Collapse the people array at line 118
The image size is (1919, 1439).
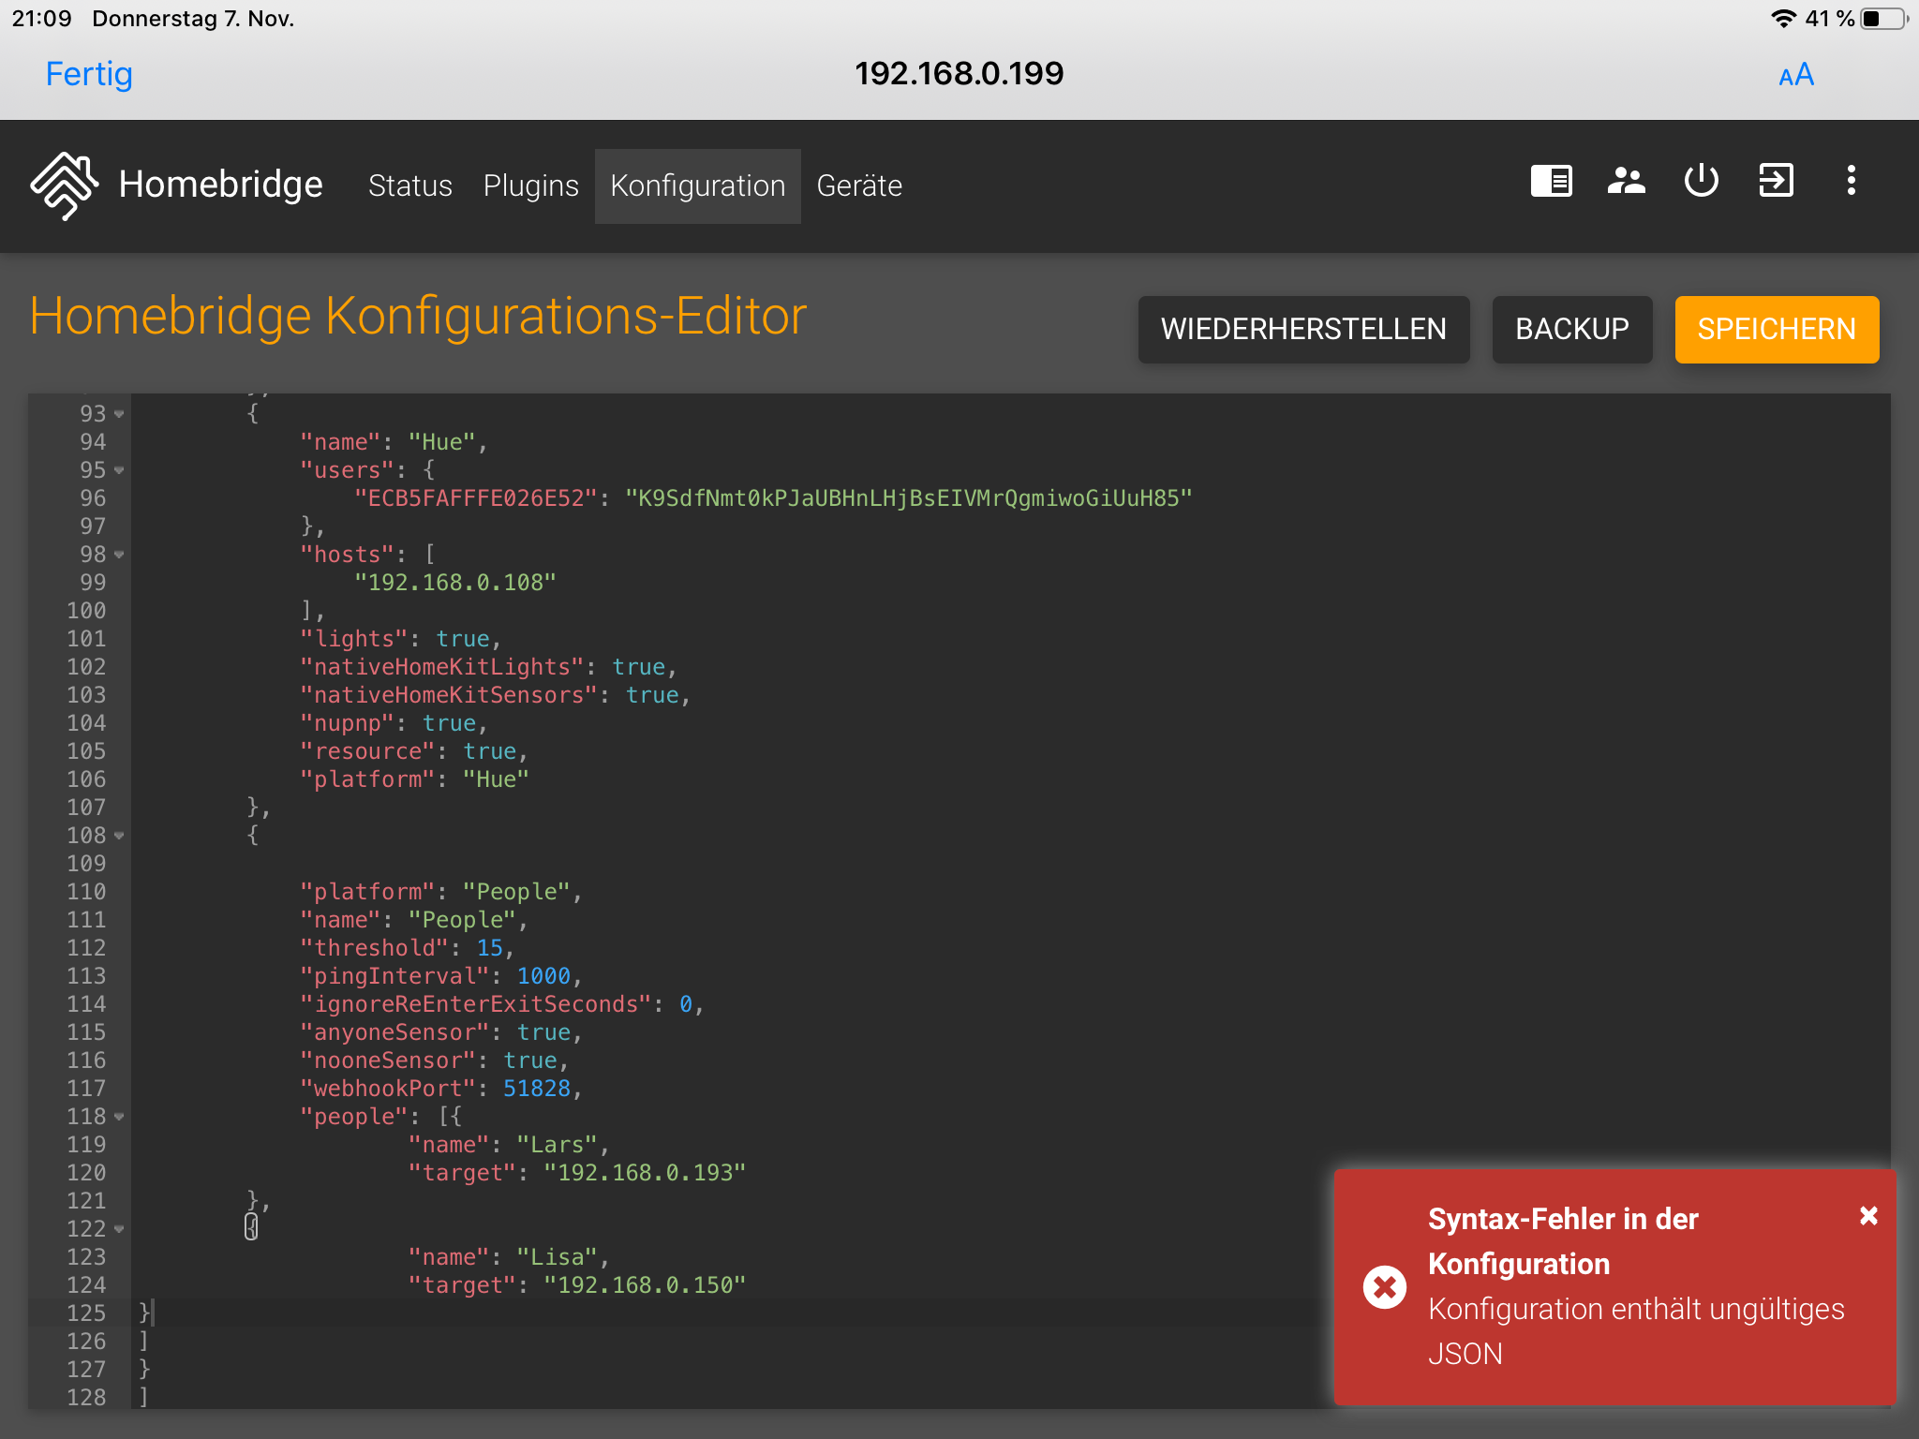[119, 1117]
